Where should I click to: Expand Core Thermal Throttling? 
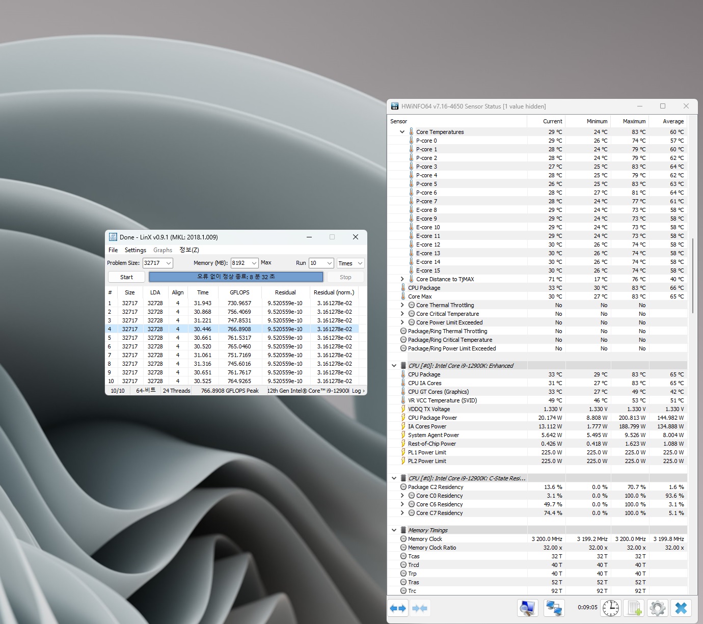click(x=402, y=305)
